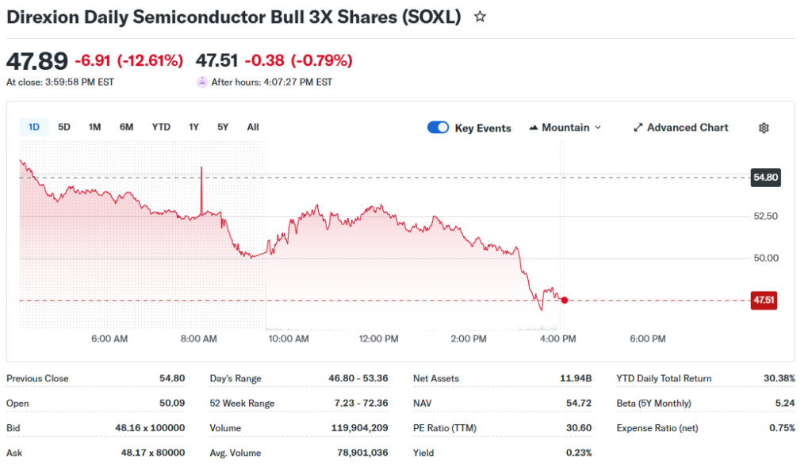View the 5Y chart range
812x467 pixels.
[223, 127]
